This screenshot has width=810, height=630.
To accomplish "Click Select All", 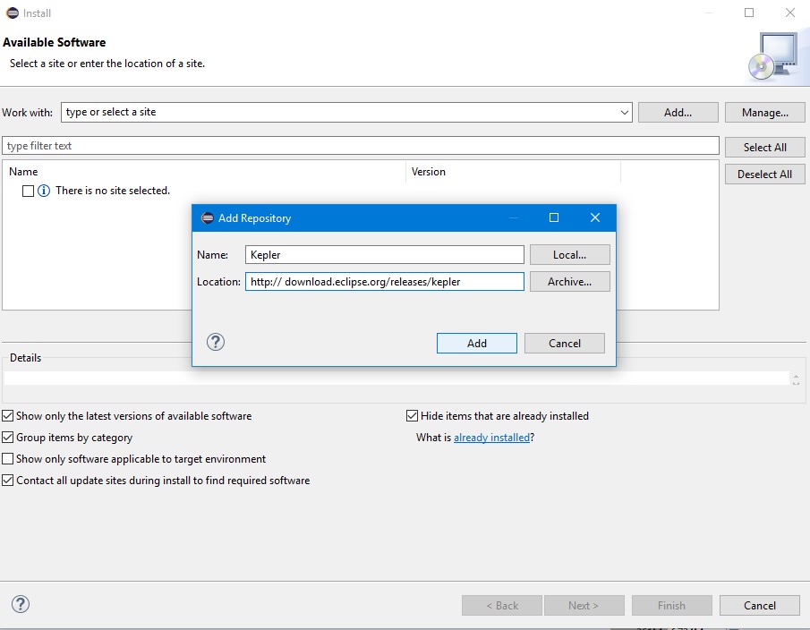I will click(764, 147).
